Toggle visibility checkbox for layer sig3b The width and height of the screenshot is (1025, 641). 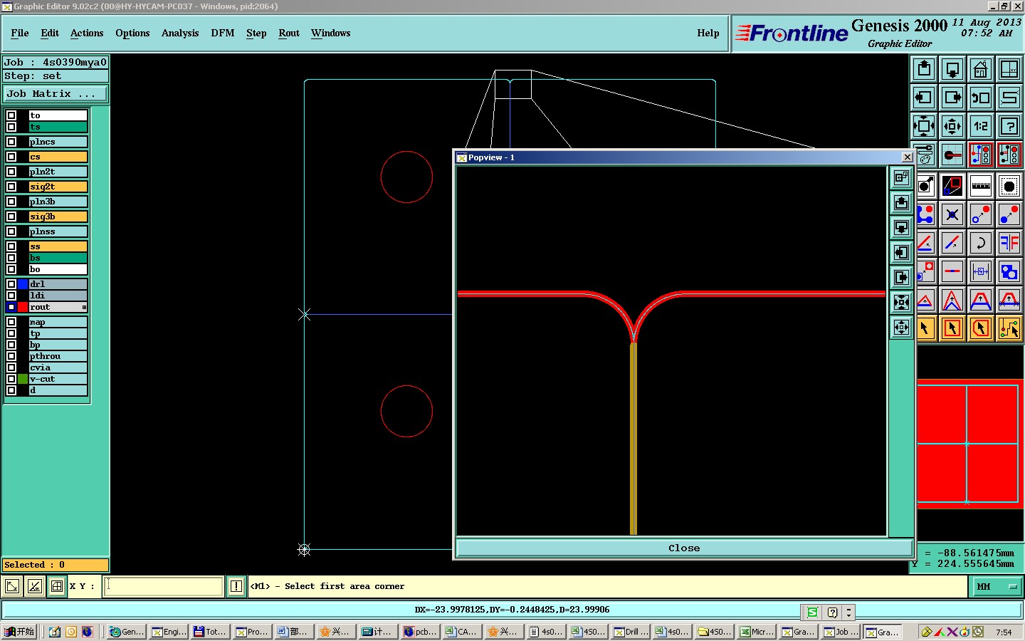click(x=11, y=217)
